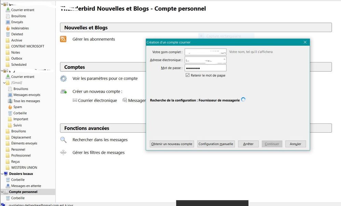Toggle the Retenir le mot de passe checkbox
This screenshot has width=341, height=206.
pos(188,75)
